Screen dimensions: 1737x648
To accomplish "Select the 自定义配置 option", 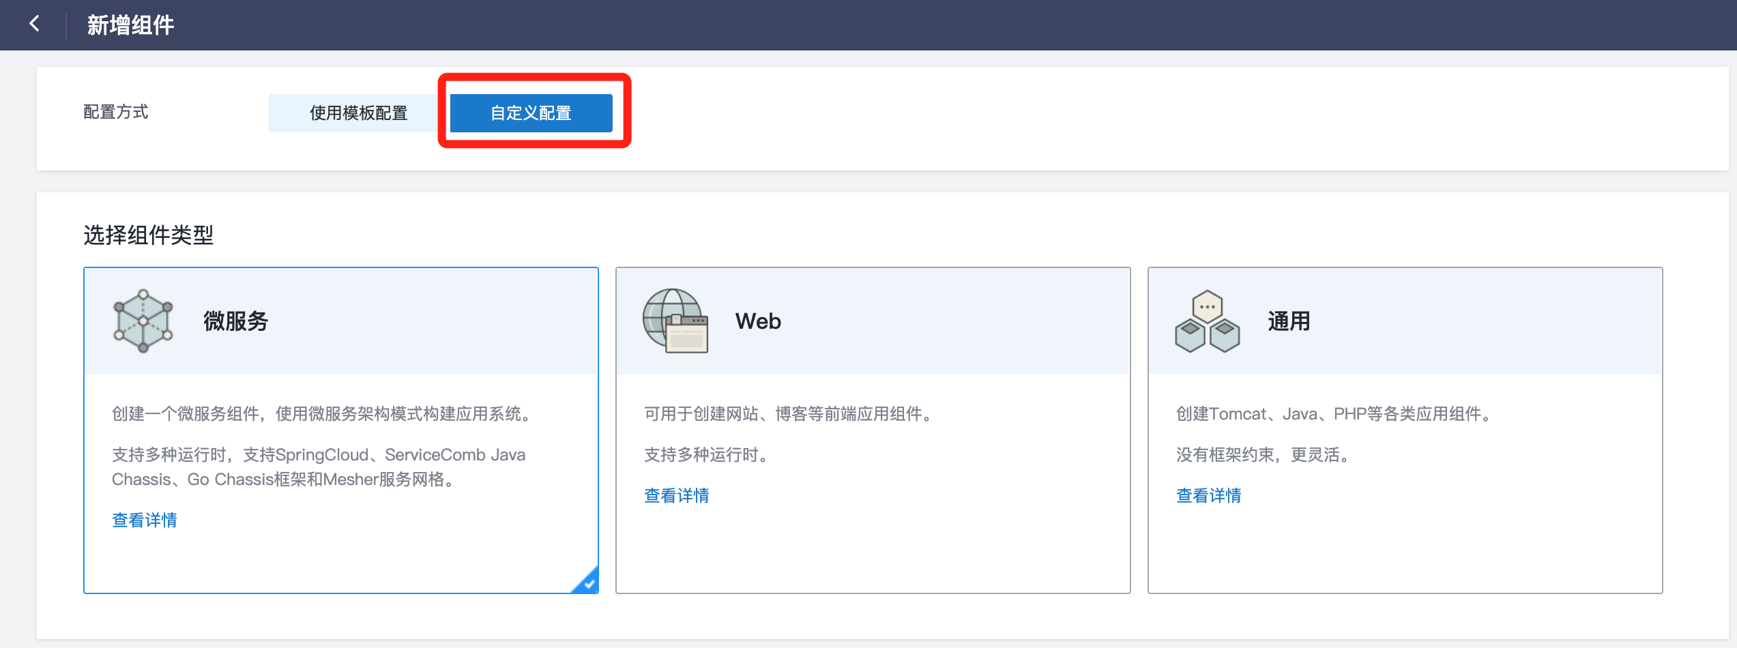I will (531, 113).
